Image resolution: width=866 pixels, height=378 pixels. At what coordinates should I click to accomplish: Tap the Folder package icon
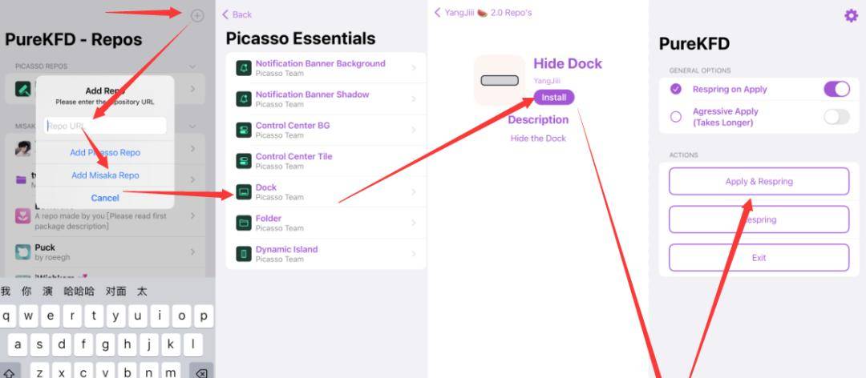point(243,223)
